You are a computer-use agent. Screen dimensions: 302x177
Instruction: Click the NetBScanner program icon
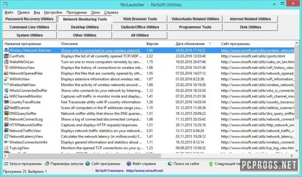coord(6,108)
